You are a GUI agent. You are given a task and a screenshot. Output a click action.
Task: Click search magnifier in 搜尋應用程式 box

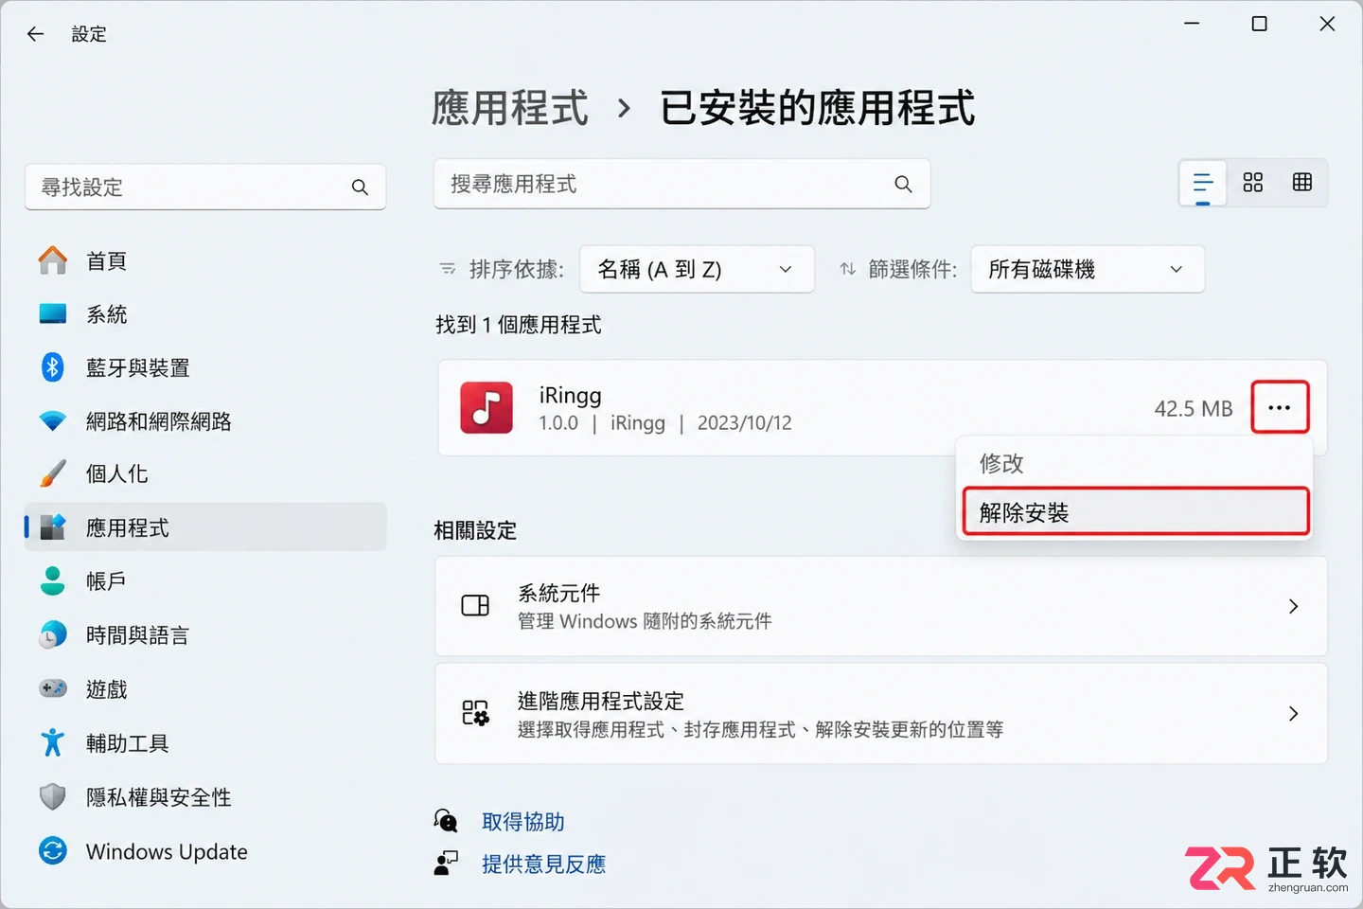[904, 184]
